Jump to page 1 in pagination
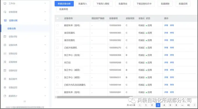 pyautogui.click(x=146, y=105)
